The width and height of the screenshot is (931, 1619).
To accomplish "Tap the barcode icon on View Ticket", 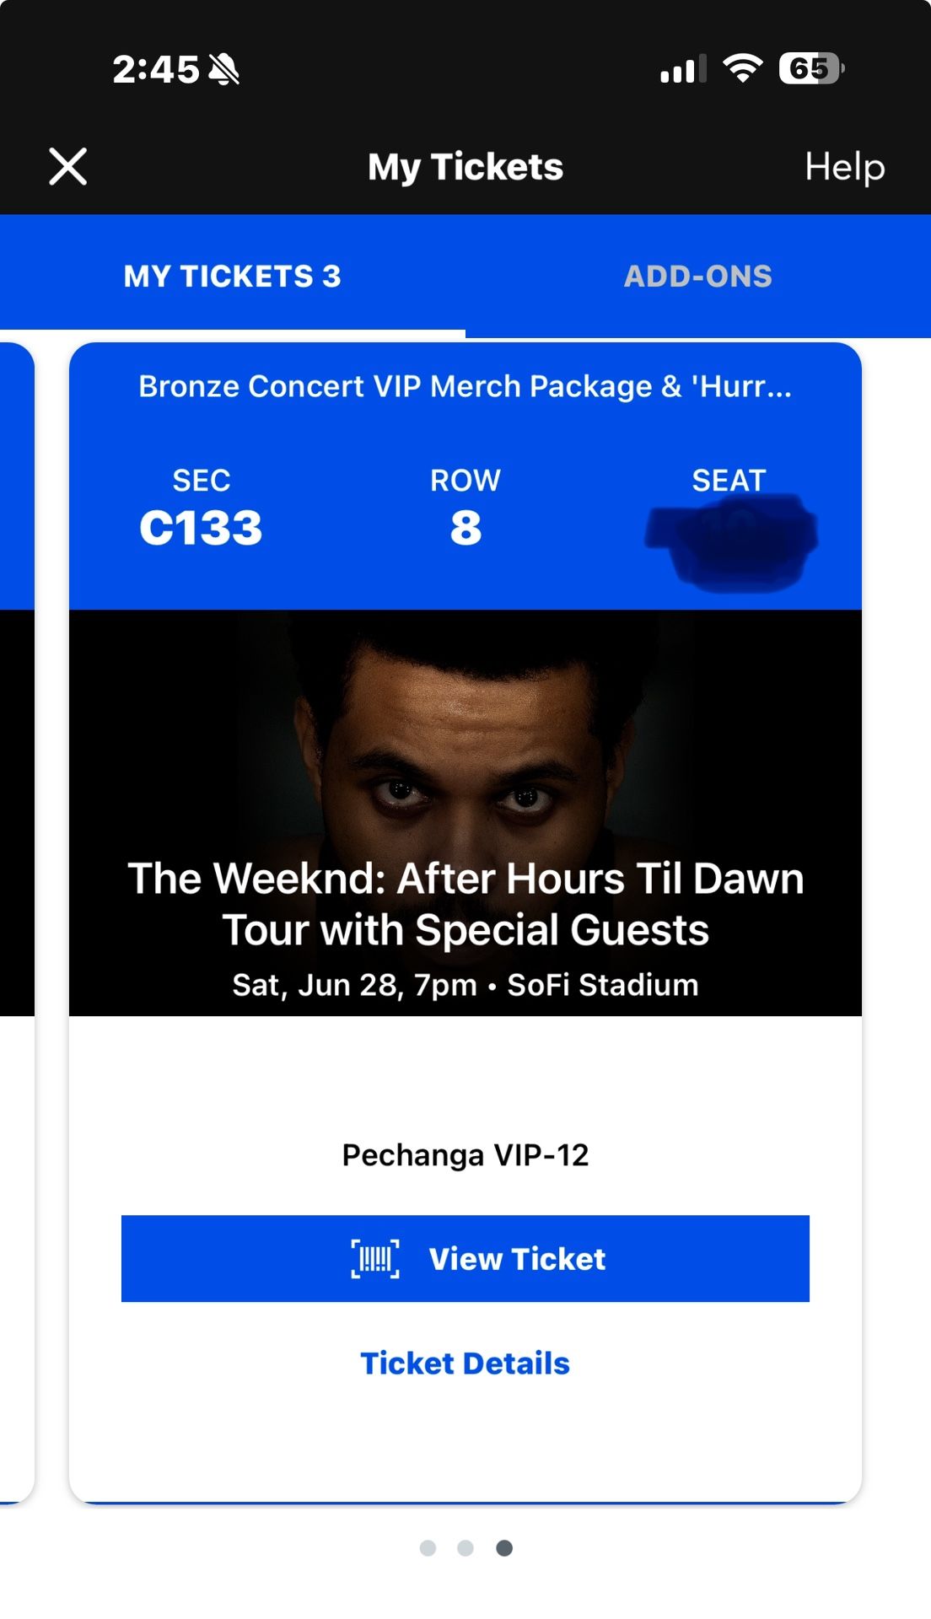I will coord(375,1259).
